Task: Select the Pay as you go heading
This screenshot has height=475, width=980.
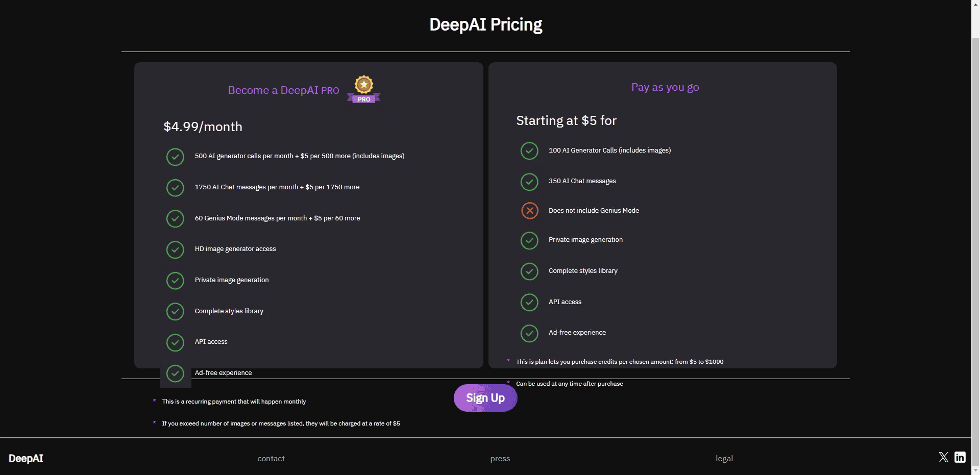Action: pos(665,87)
